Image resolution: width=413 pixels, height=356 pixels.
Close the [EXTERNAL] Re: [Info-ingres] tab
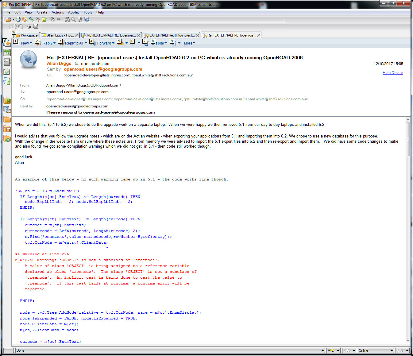click(197, 35)
